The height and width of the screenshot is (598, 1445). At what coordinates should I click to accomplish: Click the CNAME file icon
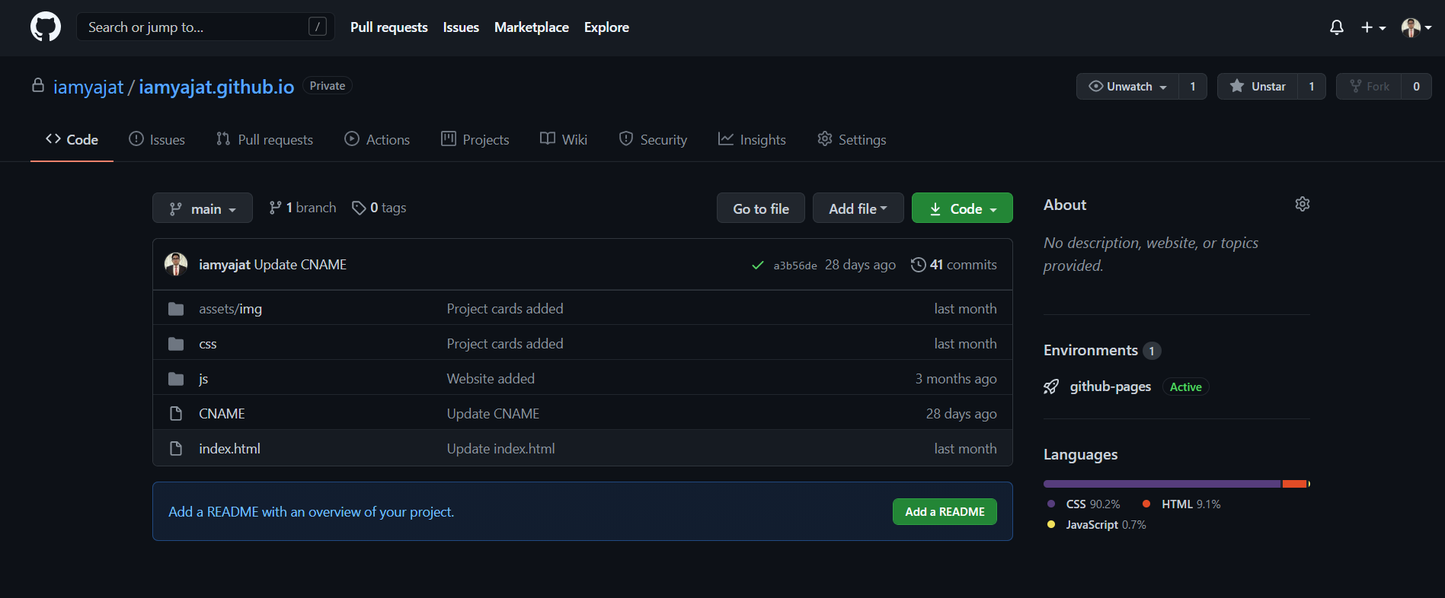pos(176,414)
